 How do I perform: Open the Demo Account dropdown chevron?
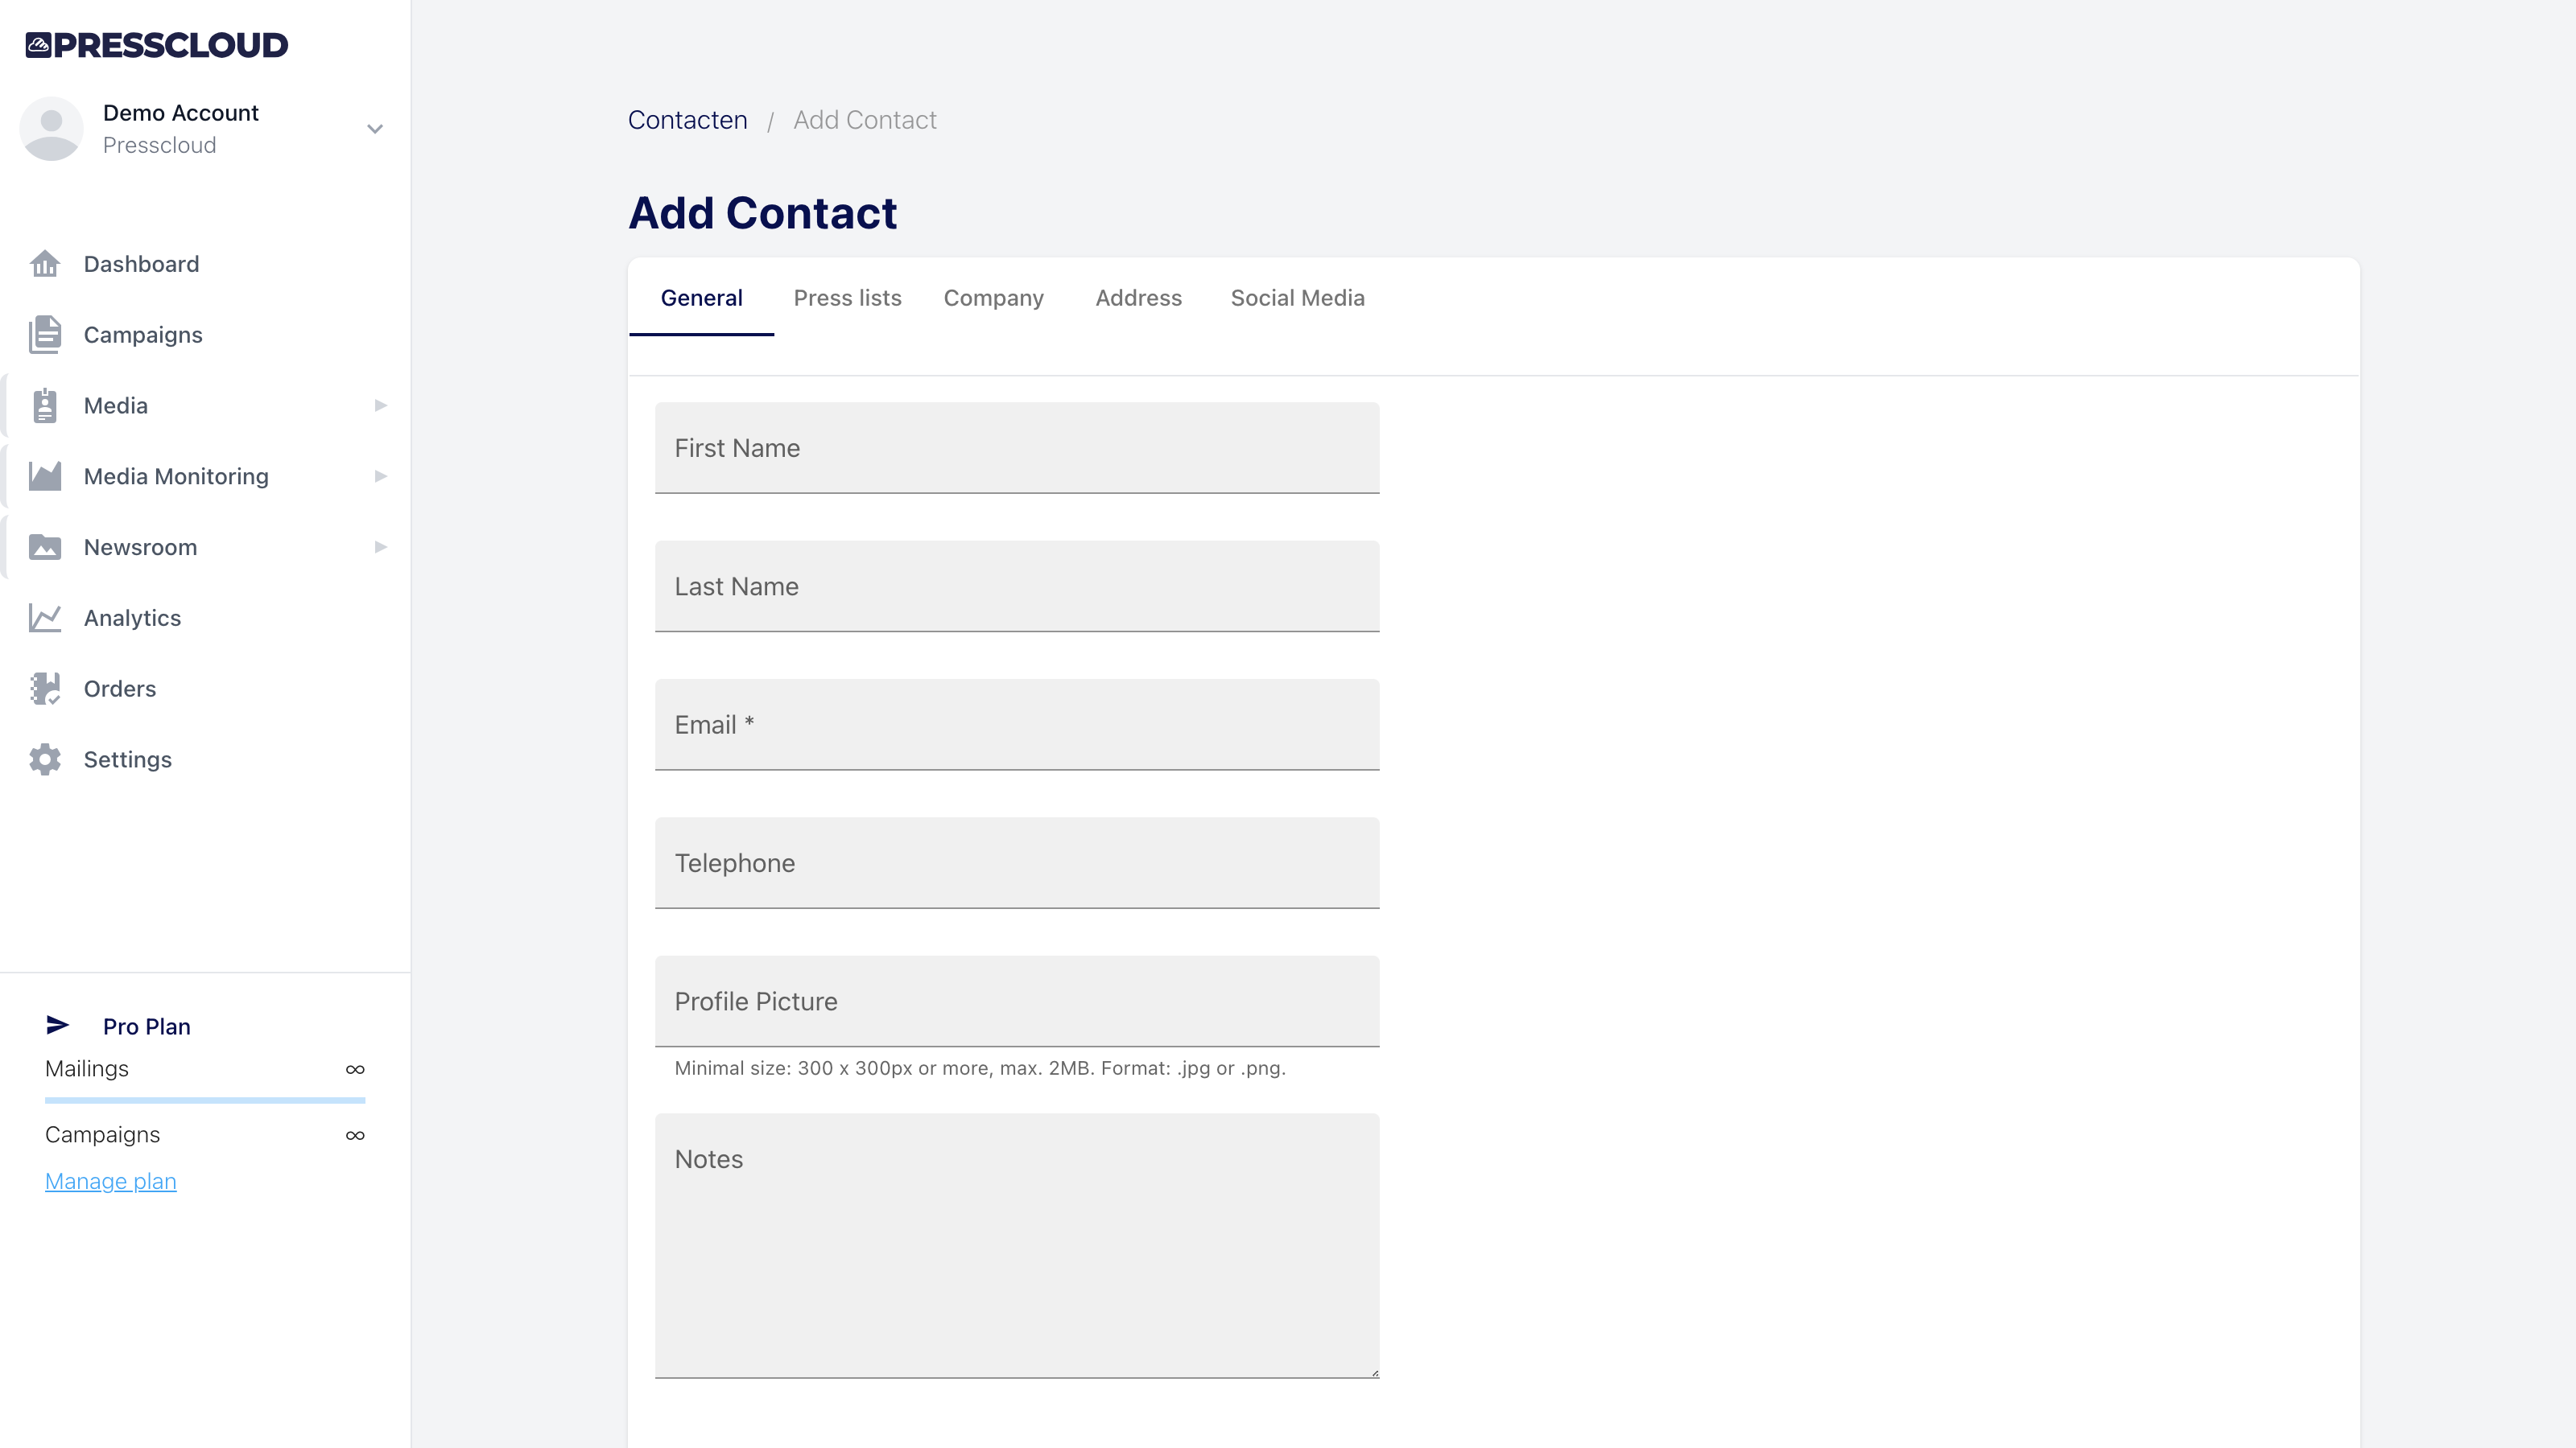pyautogui.click(x=375, y=129)
